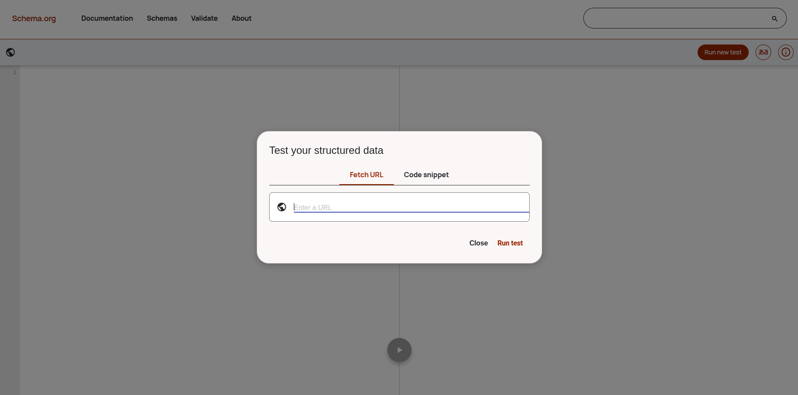Click the Run new test button
Viewport: 798px width, 395px height.
coord(723,52)
